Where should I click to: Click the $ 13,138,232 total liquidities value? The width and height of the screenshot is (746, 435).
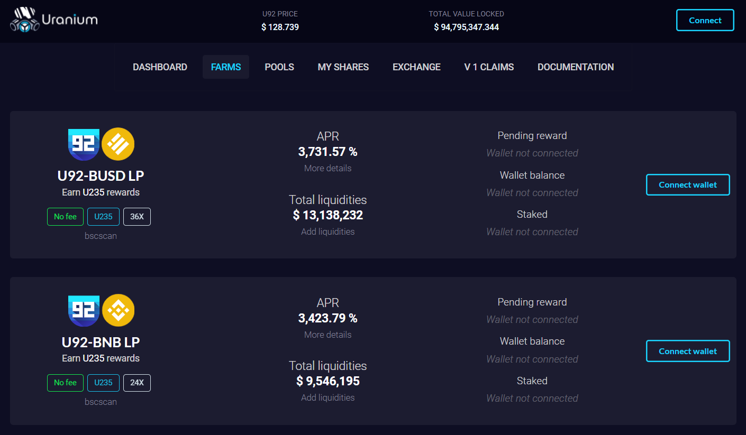[x=328, y=215]
